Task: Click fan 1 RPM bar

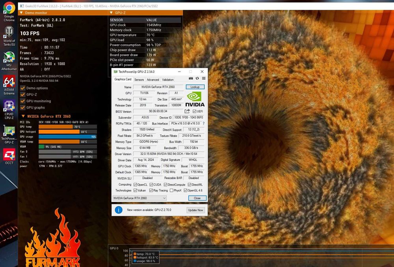Action: [x=68, y=157]
